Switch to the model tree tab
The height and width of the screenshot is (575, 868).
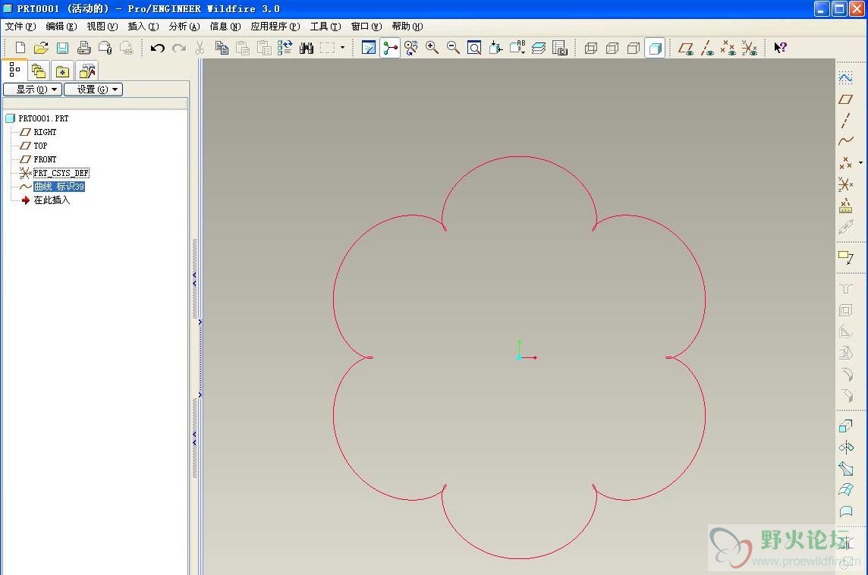14,71
